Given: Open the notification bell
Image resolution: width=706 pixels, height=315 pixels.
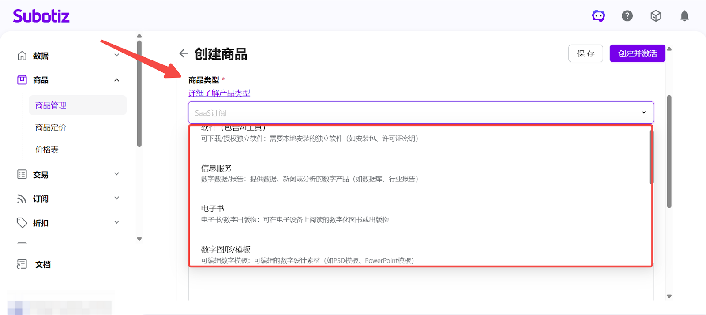Looking at the screenshot, I should point(684,16).
